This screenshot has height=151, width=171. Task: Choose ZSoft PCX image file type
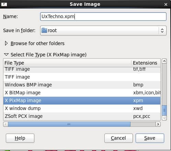[82, 116]
